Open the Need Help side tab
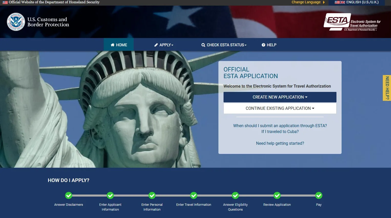This screenshot has height=218, width=391. [x=387, y=88]
